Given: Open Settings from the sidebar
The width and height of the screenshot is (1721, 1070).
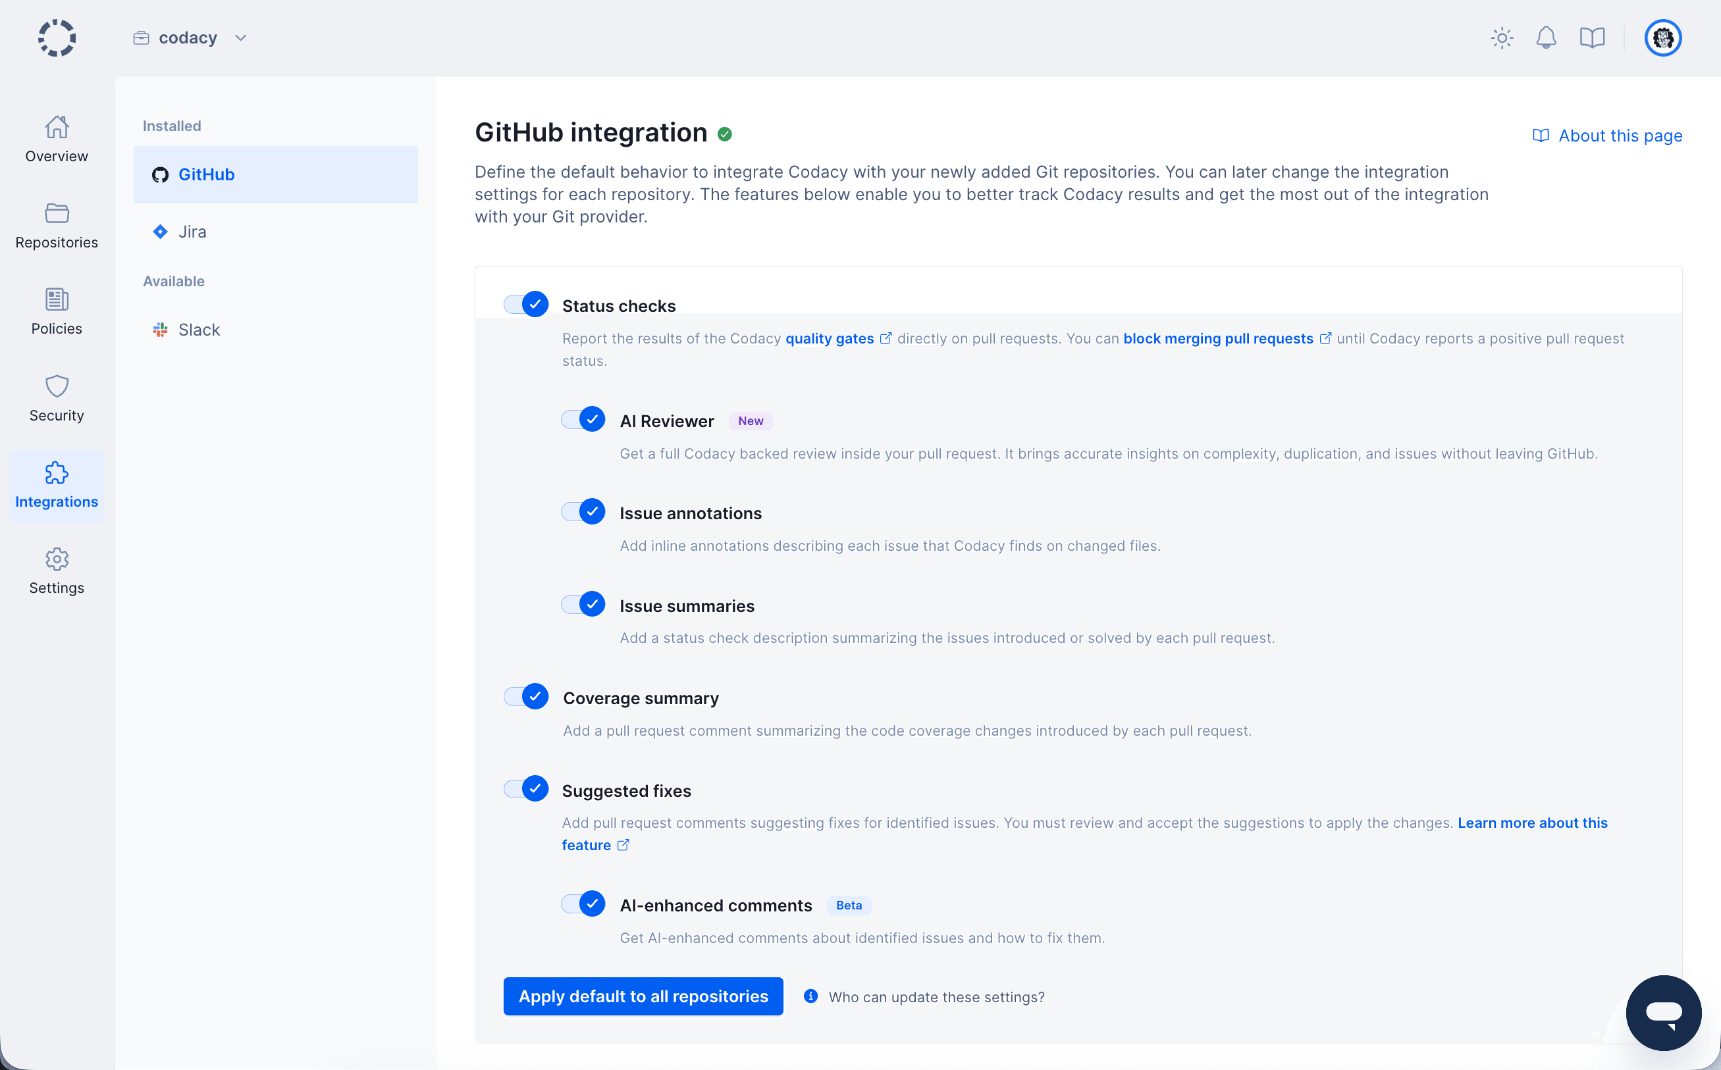Looking at the screenshot, I should [57, 571].
